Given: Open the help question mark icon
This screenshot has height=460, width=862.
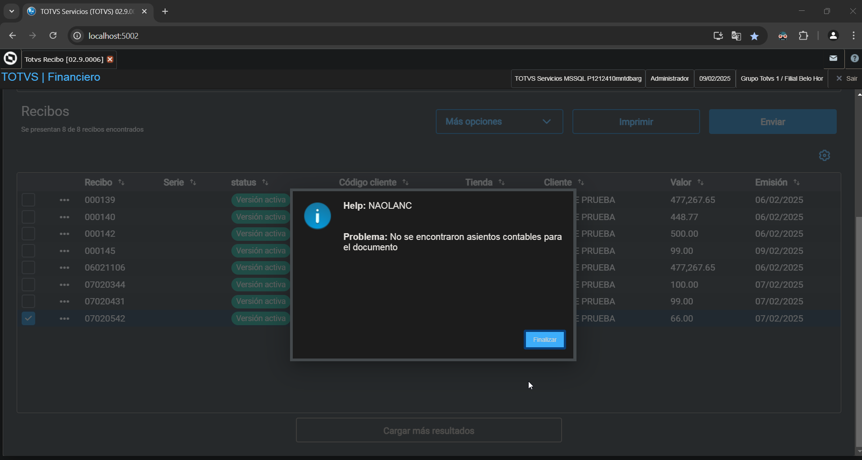Looking at the screenshot, I should pos(854,58).
